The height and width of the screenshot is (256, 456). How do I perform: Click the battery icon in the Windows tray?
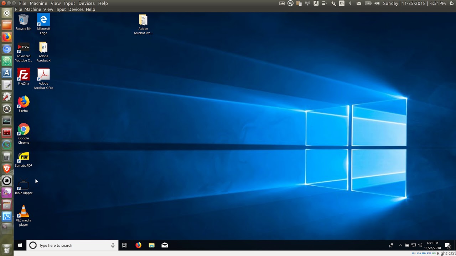(x=407, y=245)
